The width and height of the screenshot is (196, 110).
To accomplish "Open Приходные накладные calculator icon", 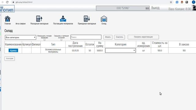I will [87, 19].
